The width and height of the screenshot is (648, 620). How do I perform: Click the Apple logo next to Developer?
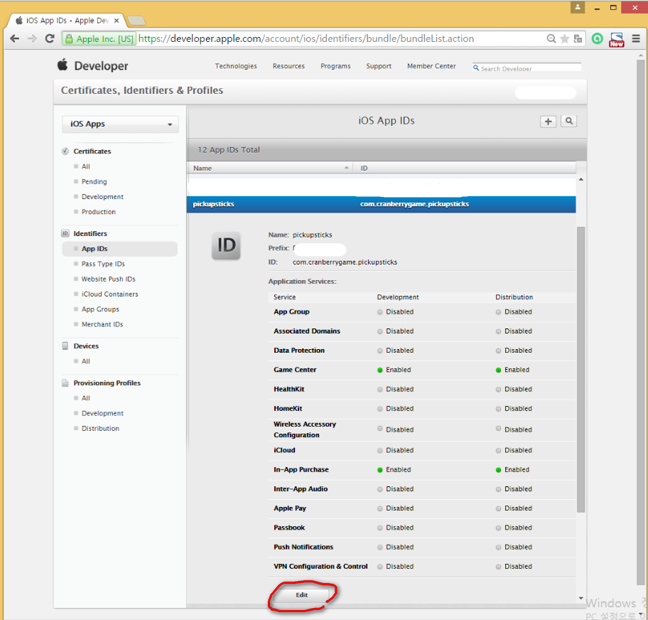point(63,65)
